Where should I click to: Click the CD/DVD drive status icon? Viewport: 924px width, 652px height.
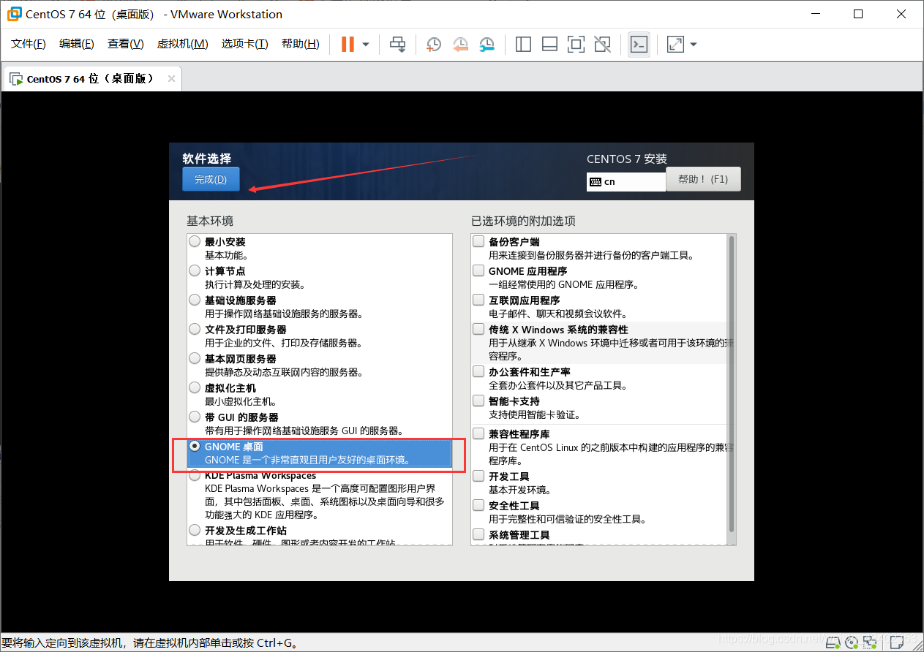tap(852, 642)
